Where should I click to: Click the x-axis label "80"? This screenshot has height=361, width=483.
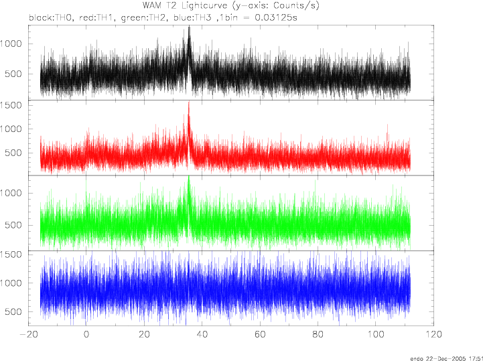tap(318, 334)
